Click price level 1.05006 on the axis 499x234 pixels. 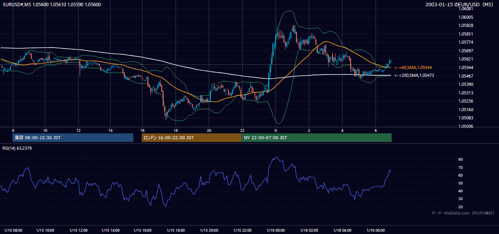[x=466, y=126]
